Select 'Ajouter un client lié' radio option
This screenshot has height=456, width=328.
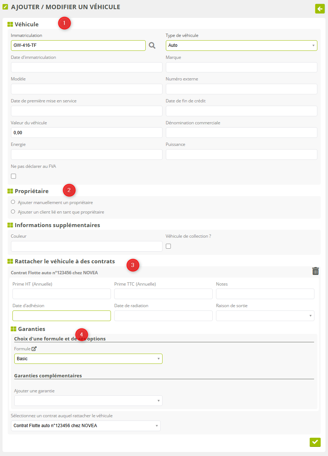13,211
